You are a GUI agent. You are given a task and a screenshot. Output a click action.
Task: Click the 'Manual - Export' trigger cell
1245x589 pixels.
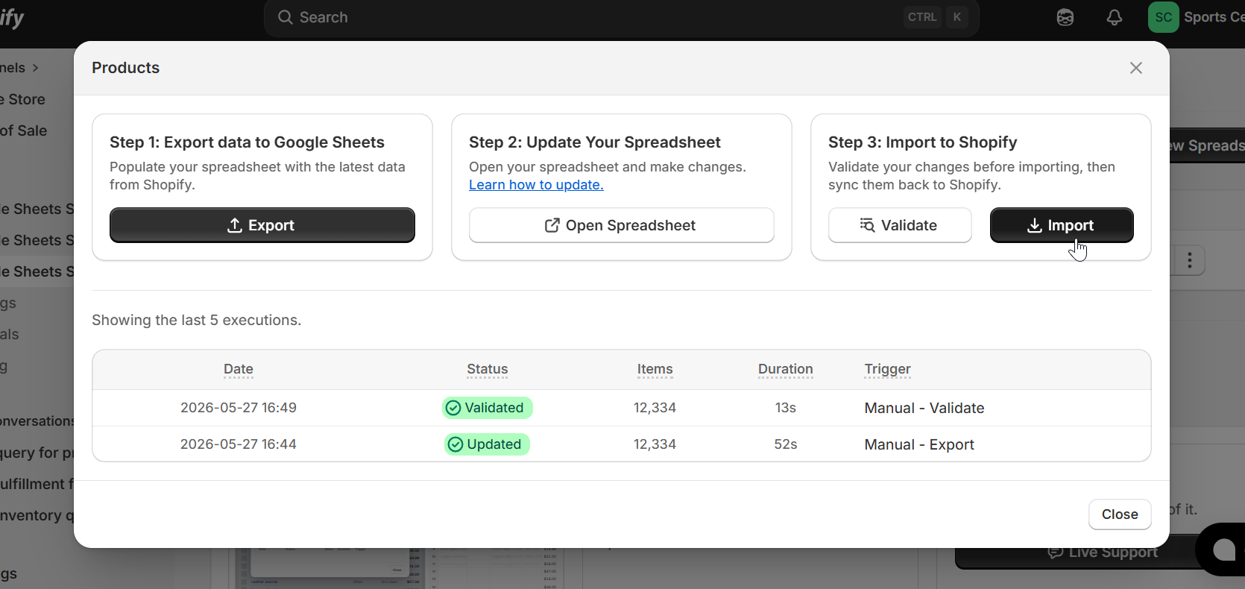click(919, 444)
